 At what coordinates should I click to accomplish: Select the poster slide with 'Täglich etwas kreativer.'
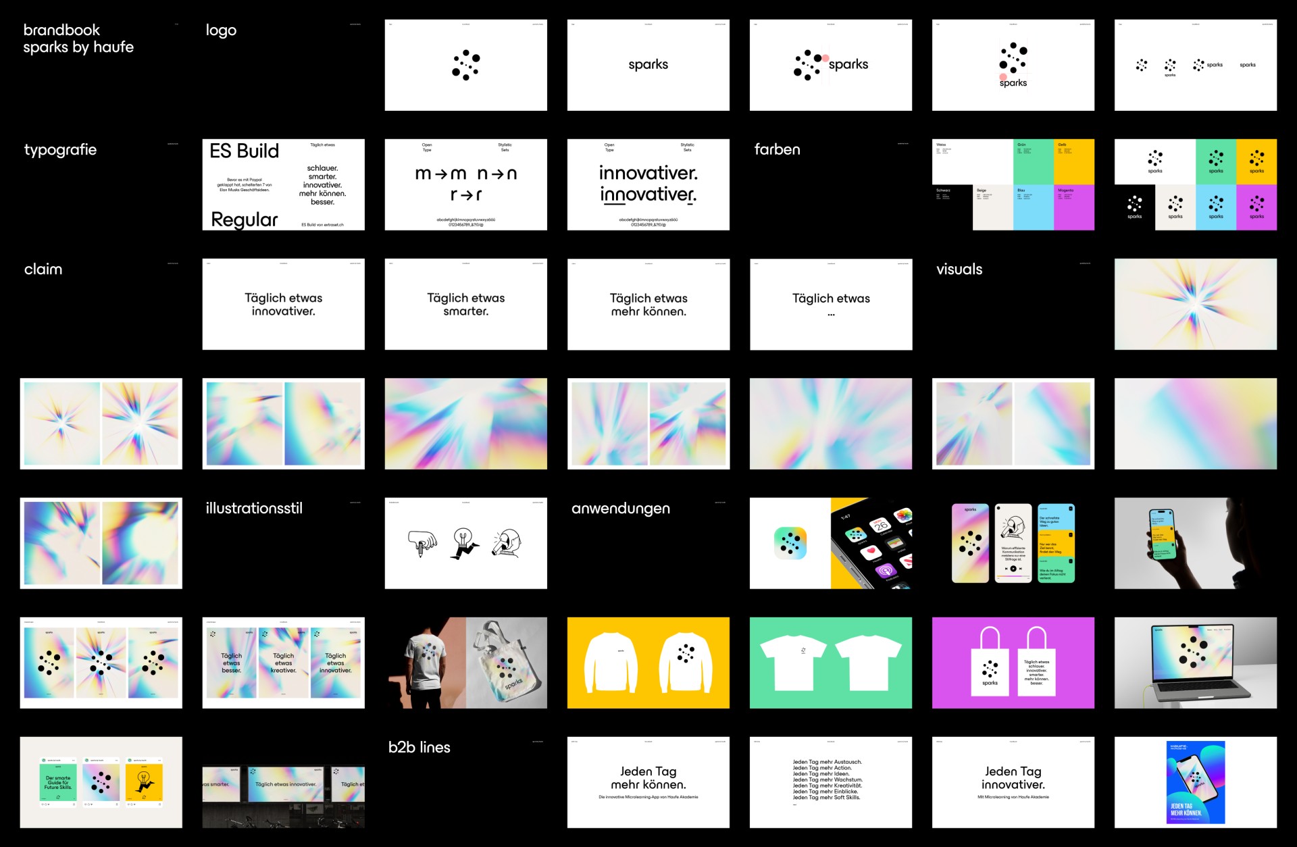point(284,663)
